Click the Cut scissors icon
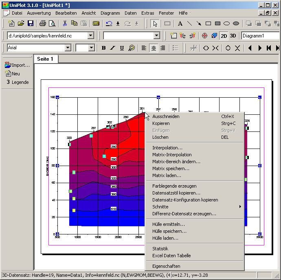Image resolution: width=281 pixels, height=280 pixels. click(x=65, y=24)
